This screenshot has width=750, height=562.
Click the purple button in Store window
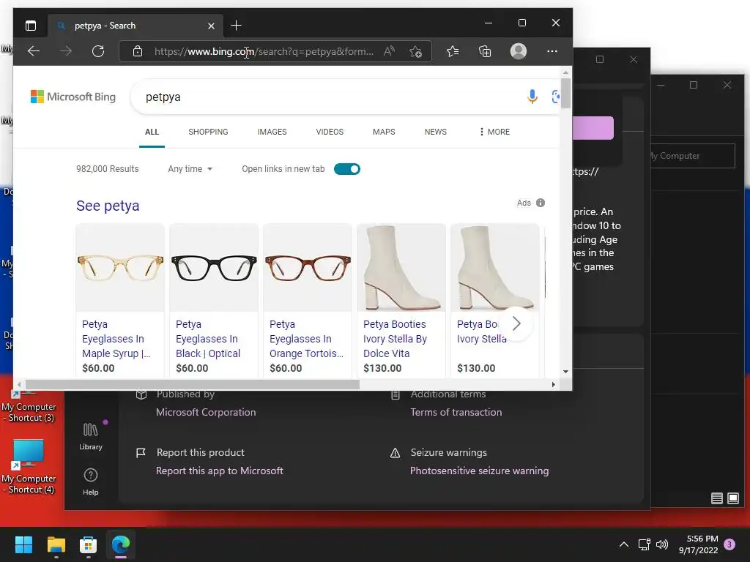pyautogui.click(x=593, y=127)
